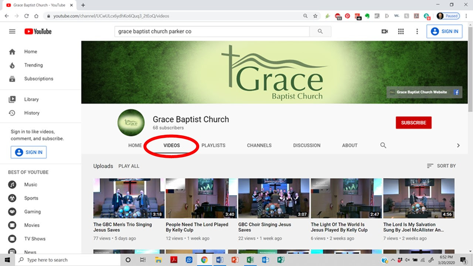Screen dimensions: 473x266
Task: Click the red SUBSCRIBE button
Action: (x=414, y=123)
